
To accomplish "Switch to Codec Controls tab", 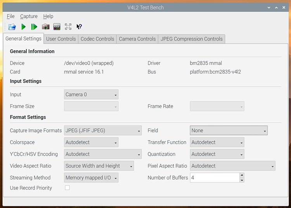I will 97,39.
